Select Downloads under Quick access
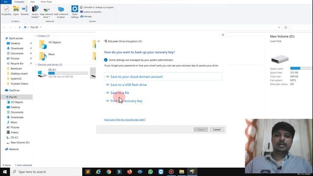The width and height of the screenshot is (313, 176). (17, 48)
